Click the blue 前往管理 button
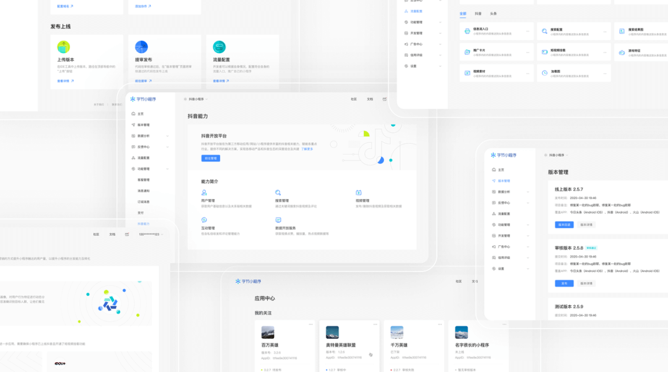This screenshot has width=668, height=372. point(210,158)
